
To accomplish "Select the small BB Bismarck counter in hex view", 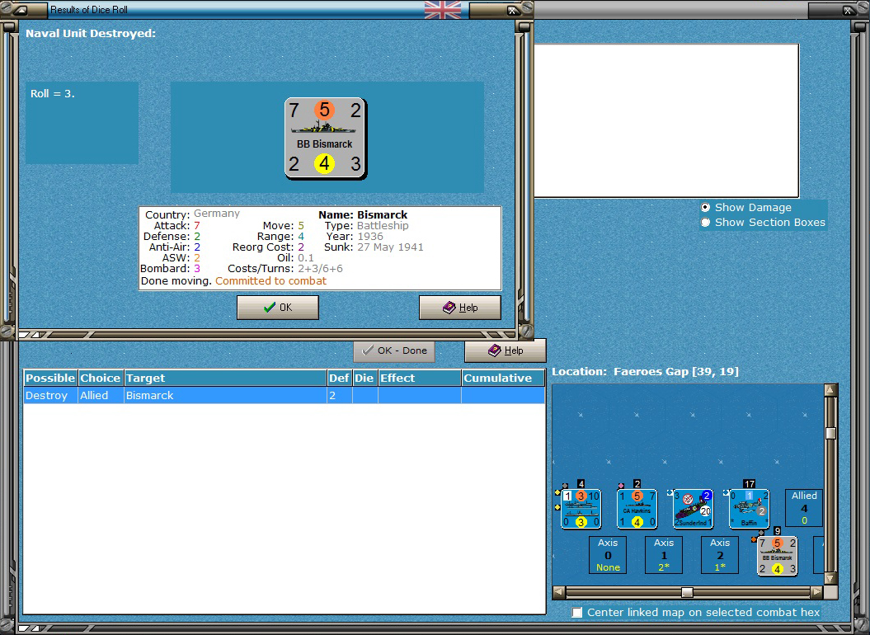I will 778,556.
